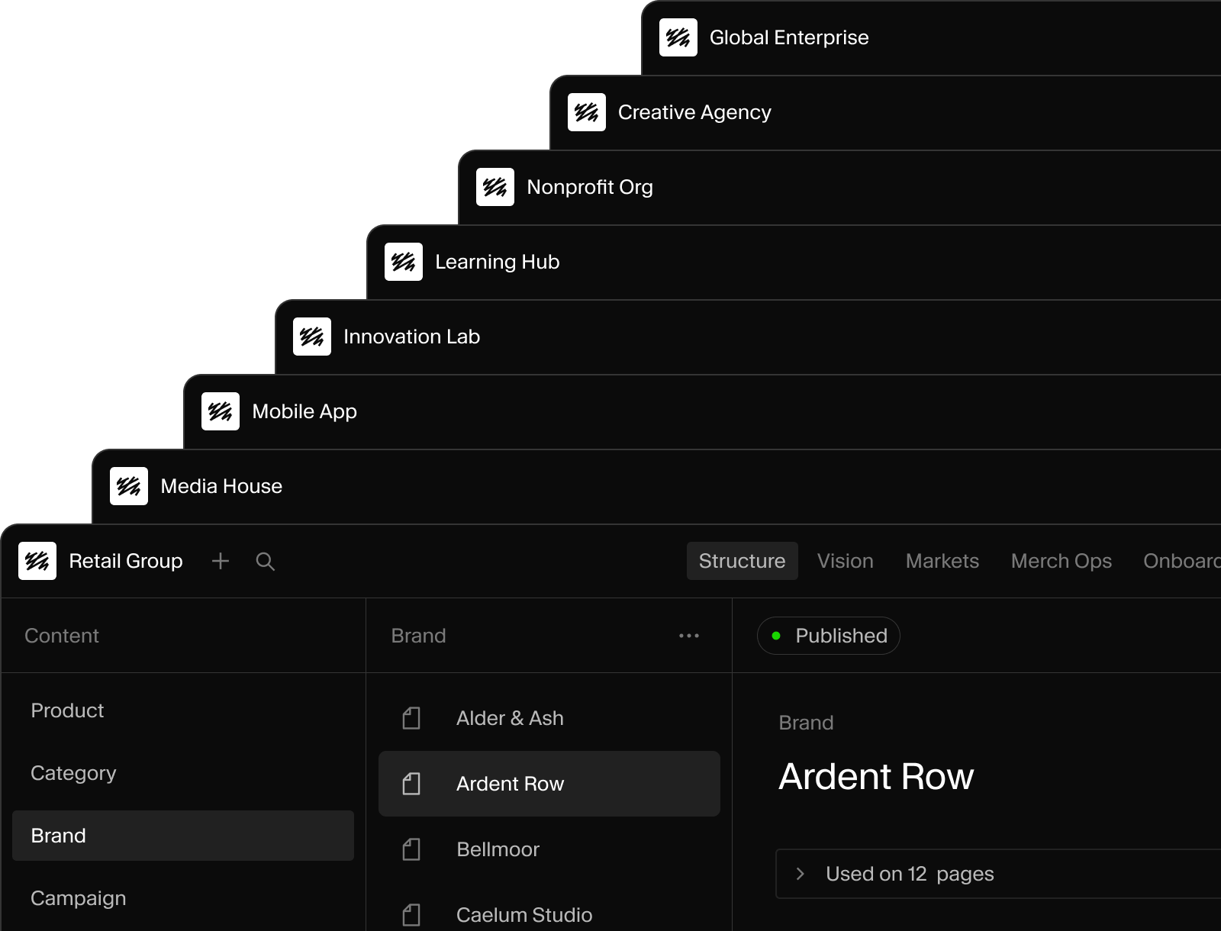Click the Ardent Row title field
This screenshot has width=1221, height=931.
876,777
